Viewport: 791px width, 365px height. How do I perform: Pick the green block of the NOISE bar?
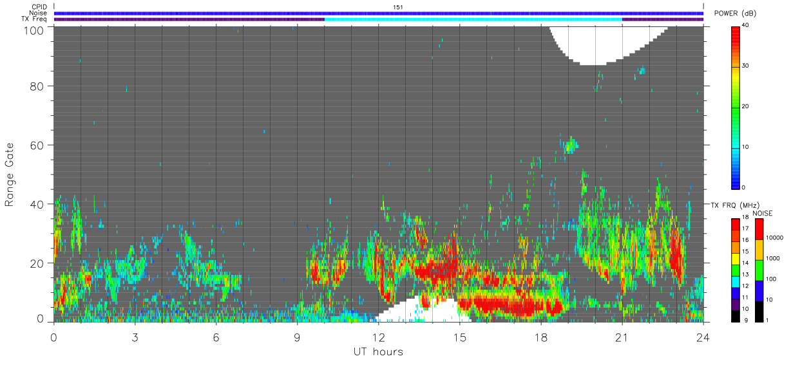(x=759, y=270)
